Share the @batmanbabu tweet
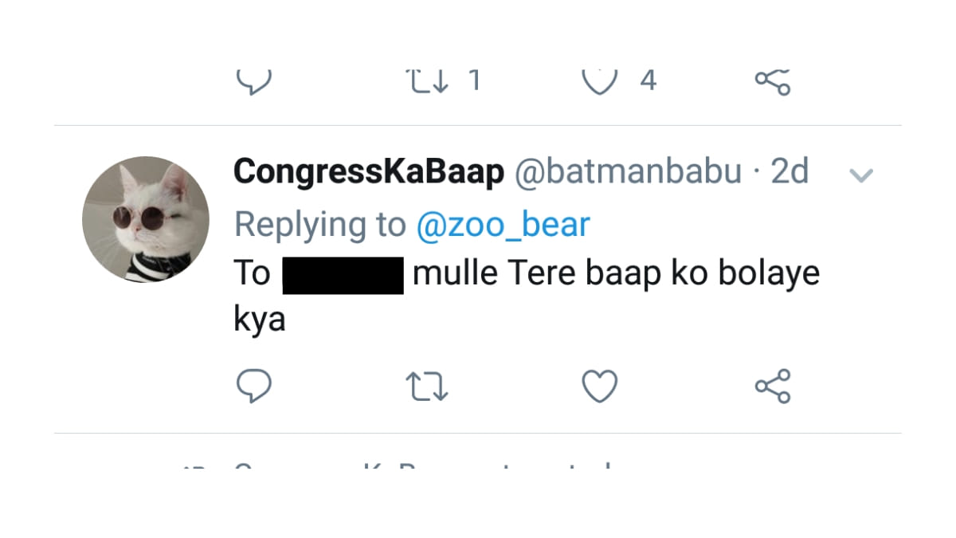Image resolution: width=956 pixels, height=538 pixels. pyautogui.click(x=772, y=387)
